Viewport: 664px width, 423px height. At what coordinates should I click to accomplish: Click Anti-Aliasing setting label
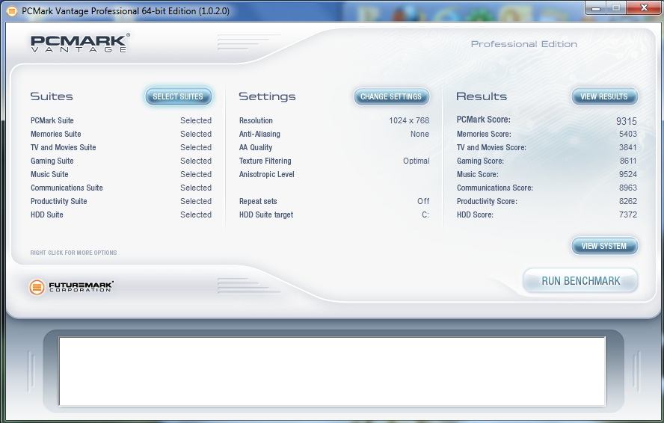click(259, 135)
